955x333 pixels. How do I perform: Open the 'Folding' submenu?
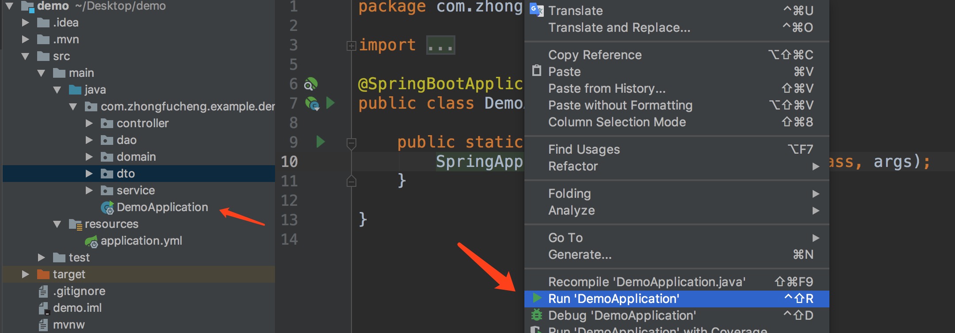click(x=676, y=193)
